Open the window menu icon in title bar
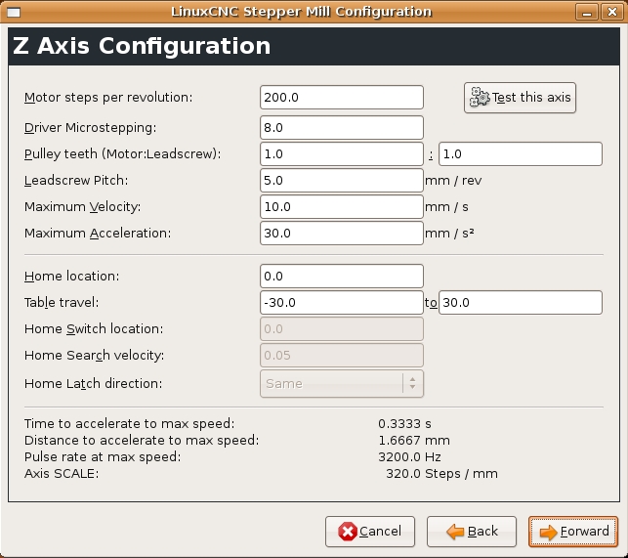 pyautogui.click(x=14, y=12)
